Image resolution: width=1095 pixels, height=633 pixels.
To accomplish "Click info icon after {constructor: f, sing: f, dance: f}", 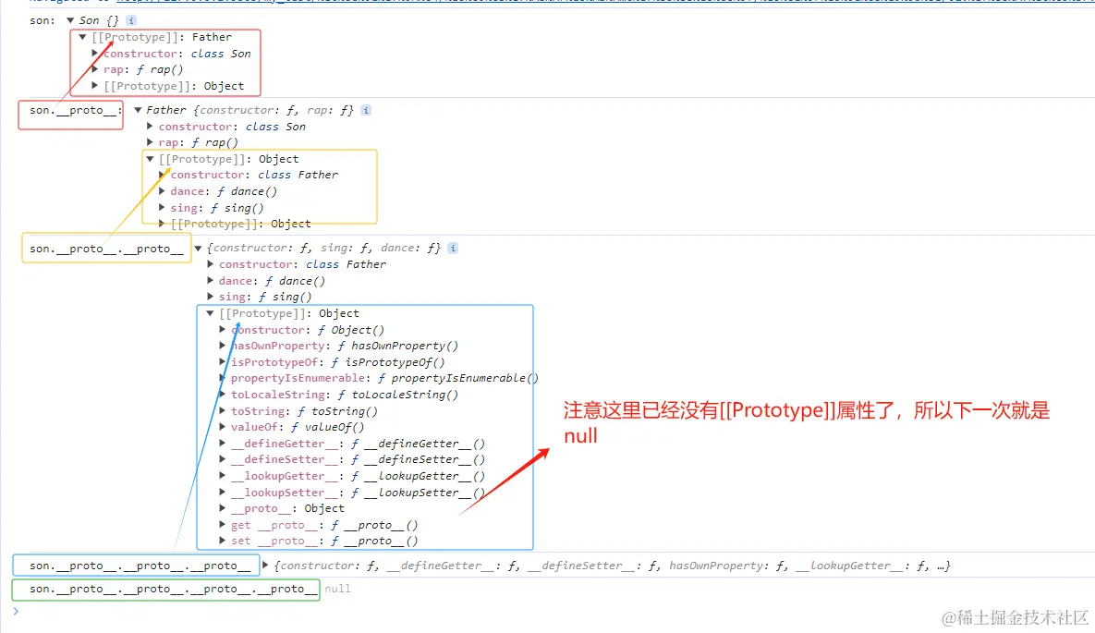I will coord(453,248).
